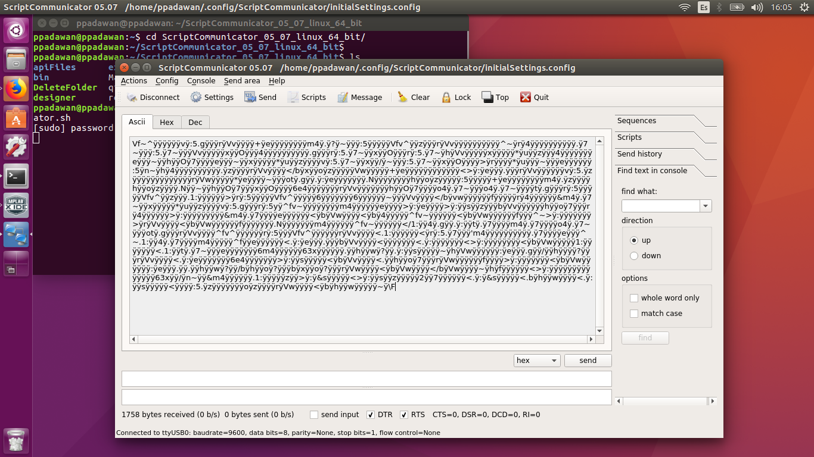Open the Actions menu
Screen dimensions: 814x457
[x=134, y=81]
